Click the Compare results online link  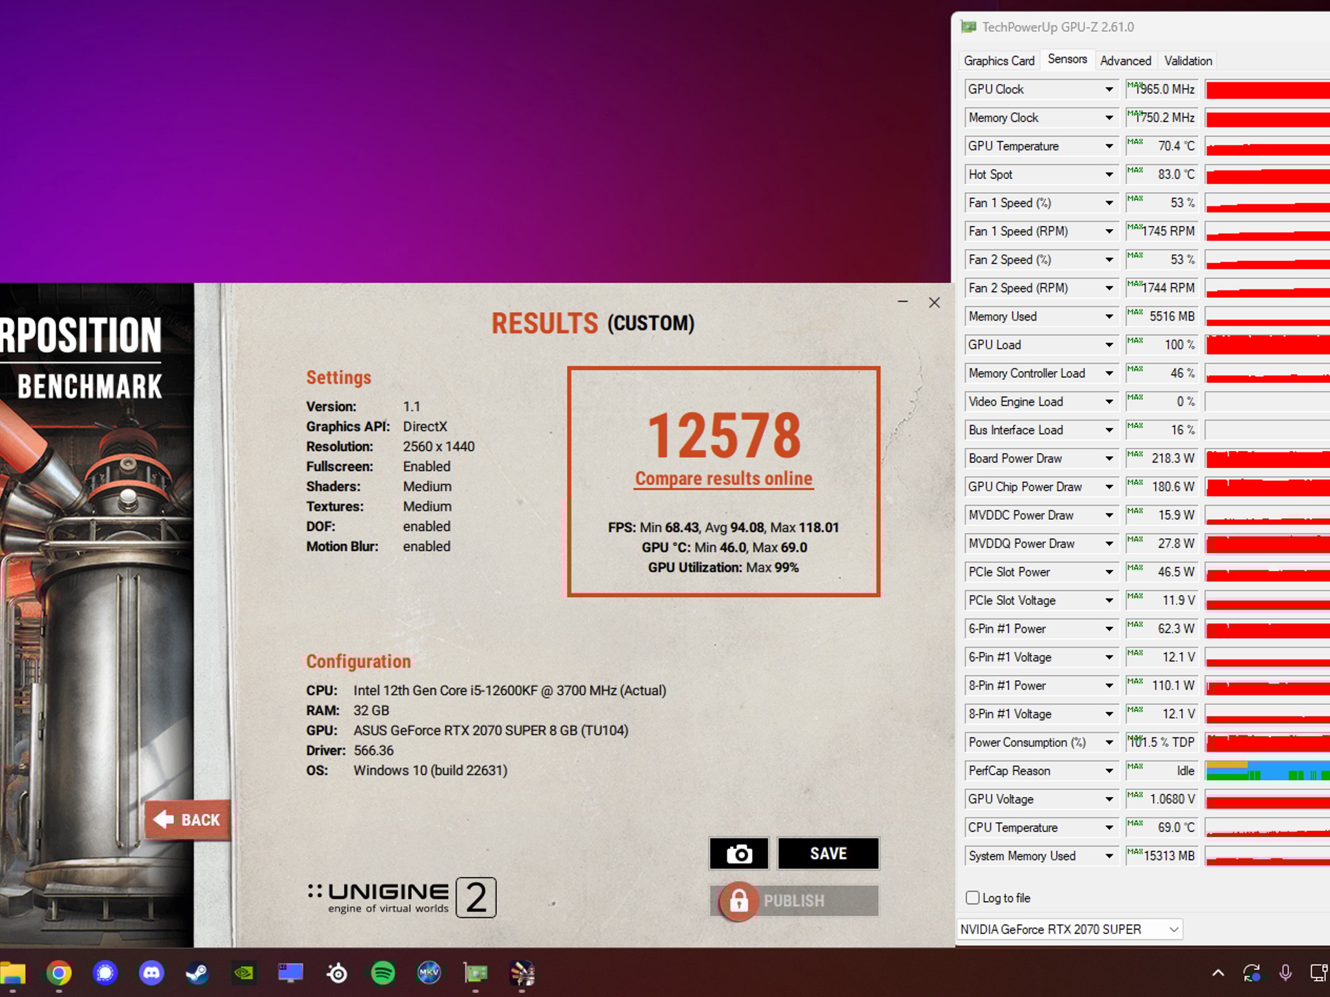pos(723,478)
